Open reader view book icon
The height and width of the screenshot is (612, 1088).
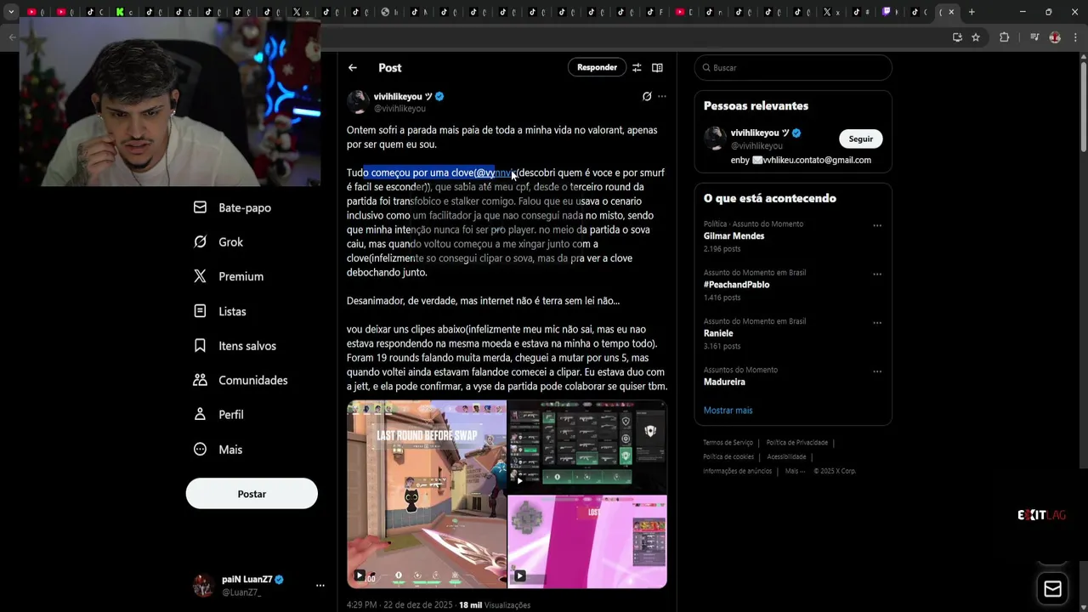point(657,68)
